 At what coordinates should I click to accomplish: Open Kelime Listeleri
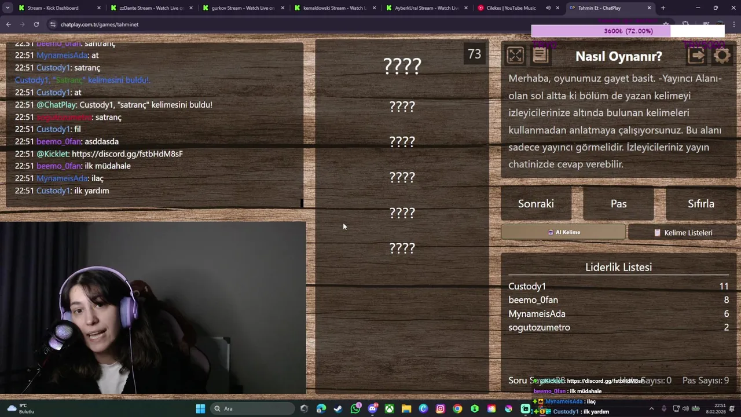pos(683,232)
